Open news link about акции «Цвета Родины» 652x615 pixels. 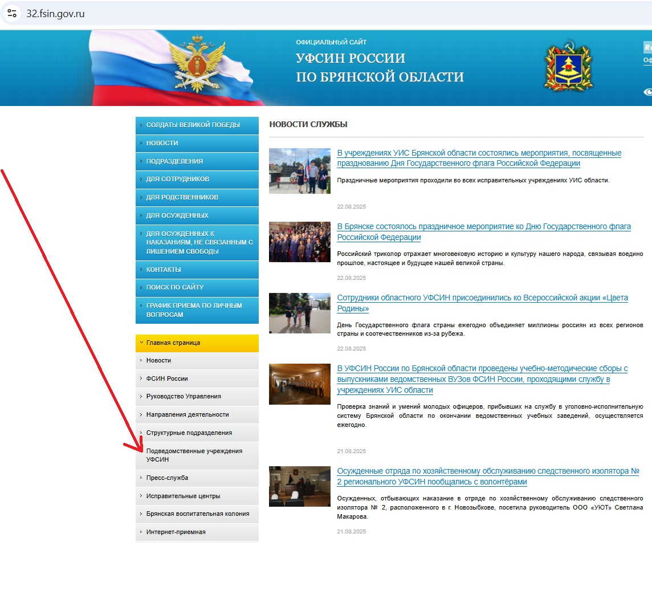click(x=482, y=303)
